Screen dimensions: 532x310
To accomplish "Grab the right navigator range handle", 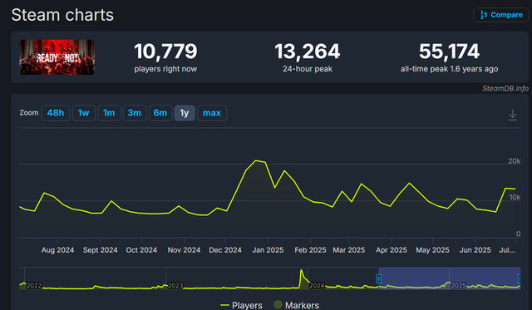I will pyautogui.click(x=519, y=278).
